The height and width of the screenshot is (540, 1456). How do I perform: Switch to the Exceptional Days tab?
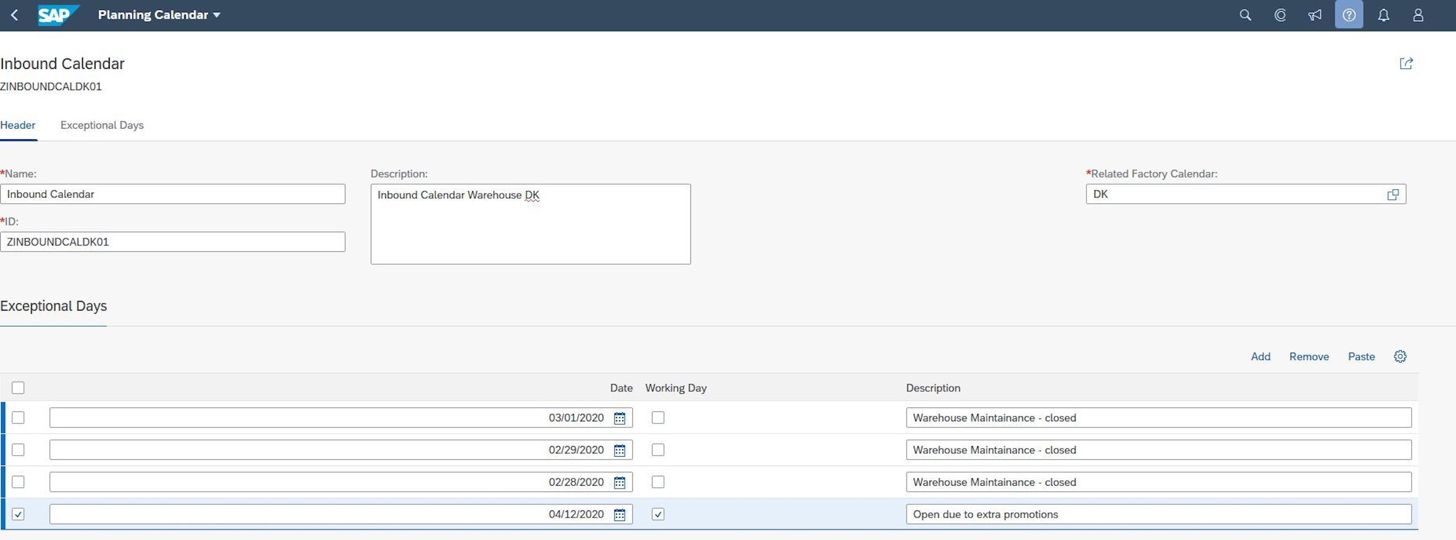[102, 125]
